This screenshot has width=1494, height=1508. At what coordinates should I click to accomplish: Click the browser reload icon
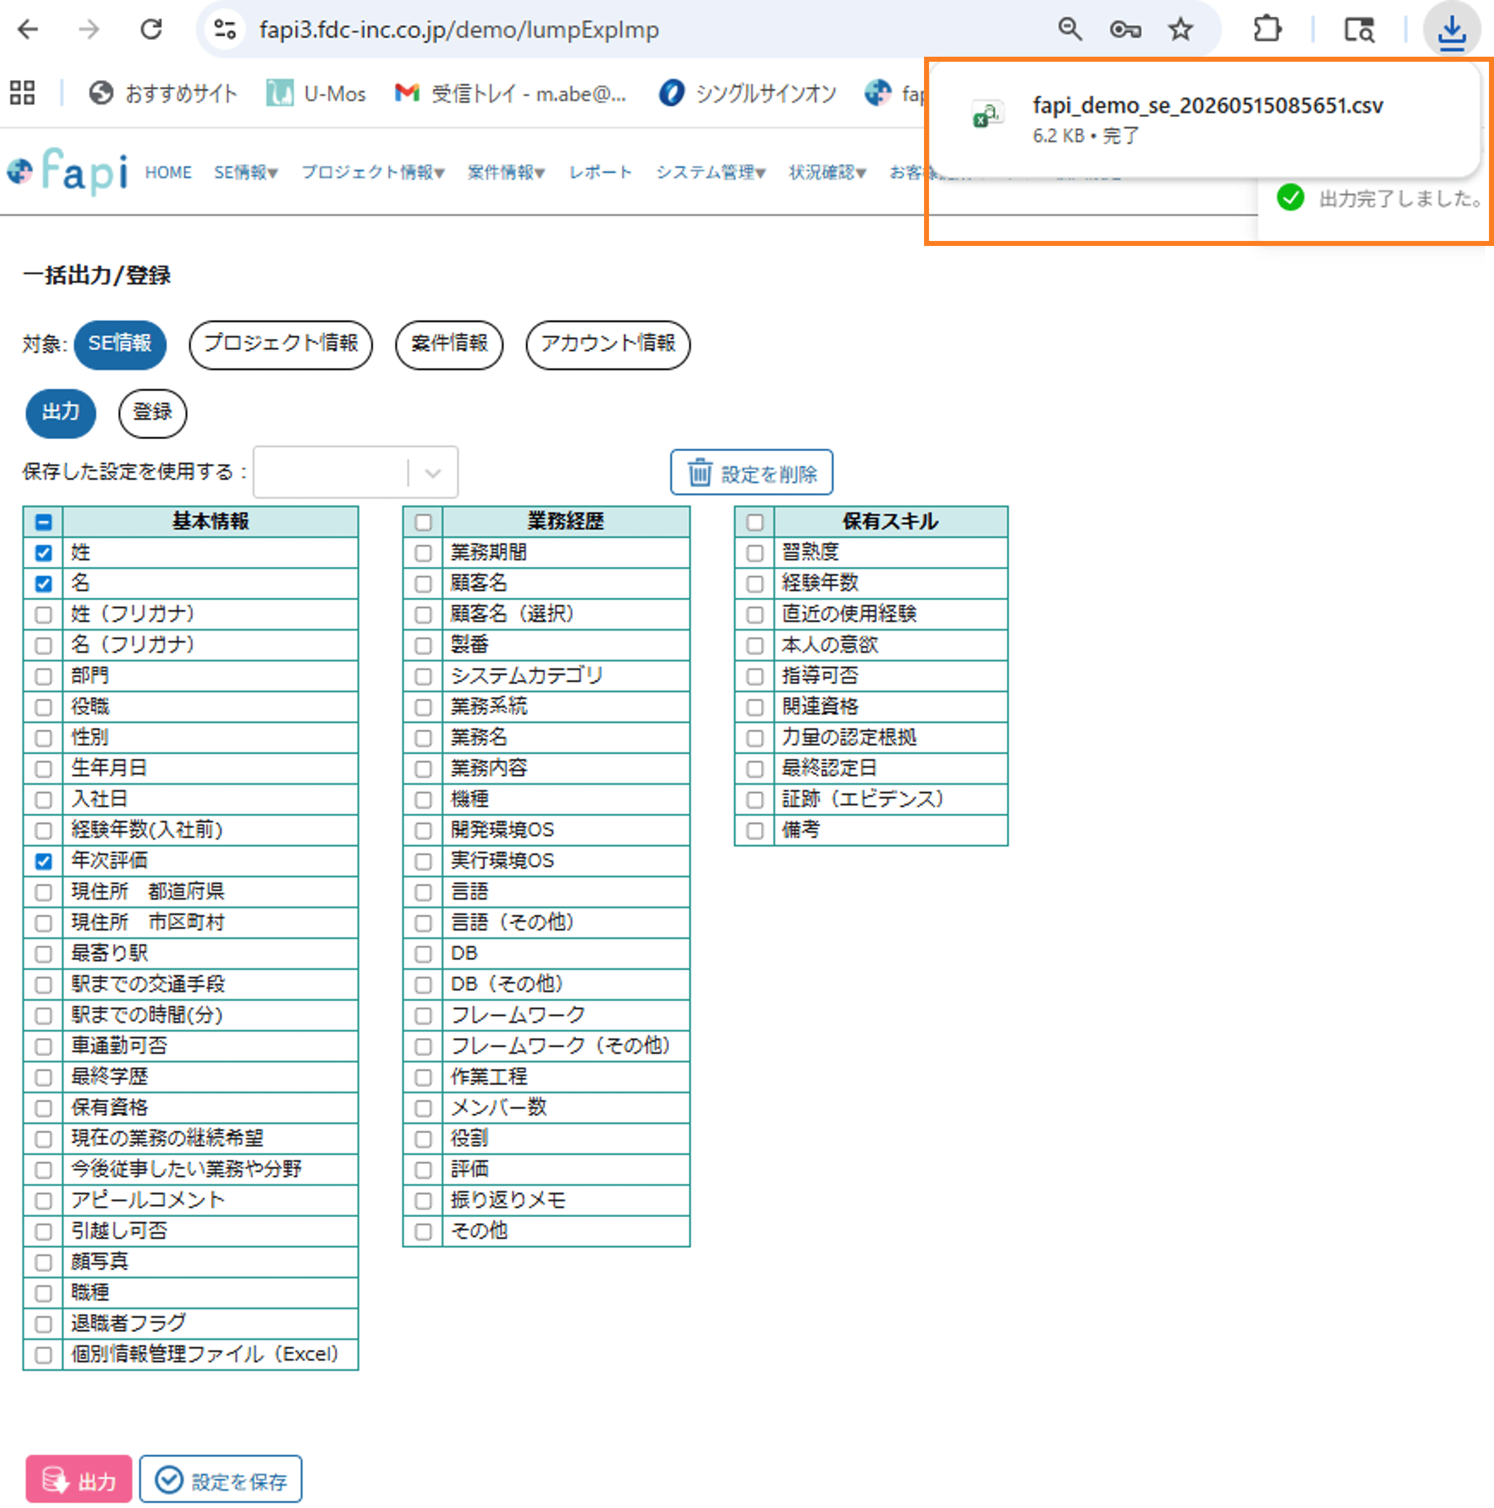coord(151,30)
